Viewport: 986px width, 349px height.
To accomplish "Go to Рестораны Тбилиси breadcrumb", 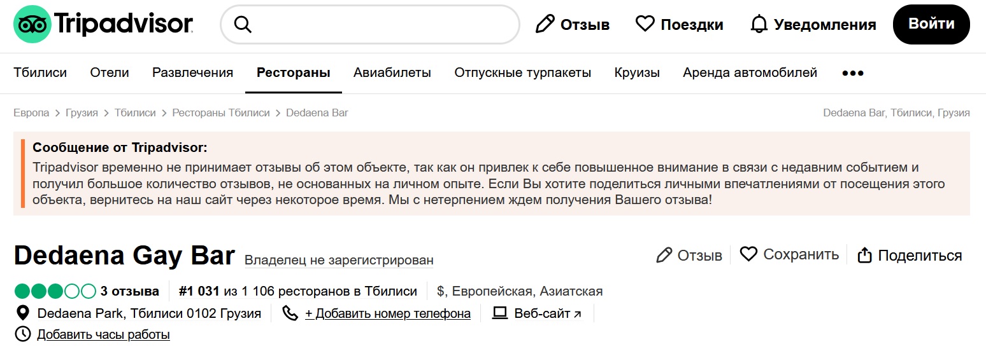I will coord(221,113).
